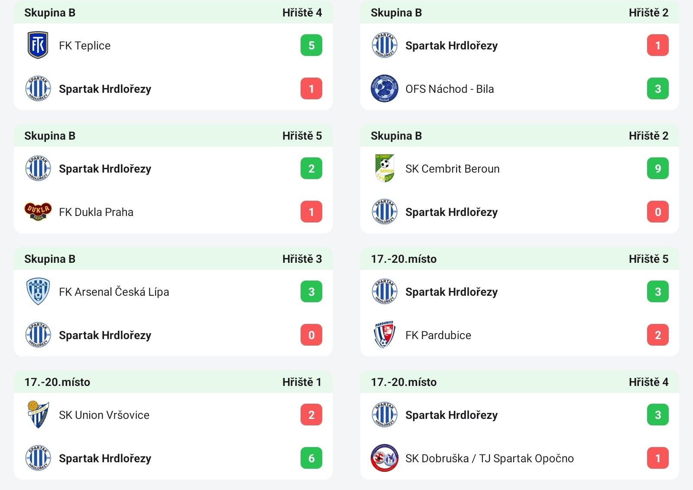
Task: Click the SK Dobruška / Spartak Opočno logo
Action: pyautogui.click(x=385, y=458)
